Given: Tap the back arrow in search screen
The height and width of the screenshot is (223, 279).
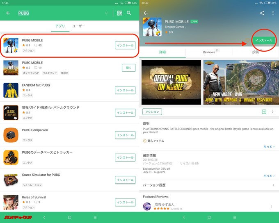Looking at the screenshot, I should pyautogui.click(x=8, y=13).
